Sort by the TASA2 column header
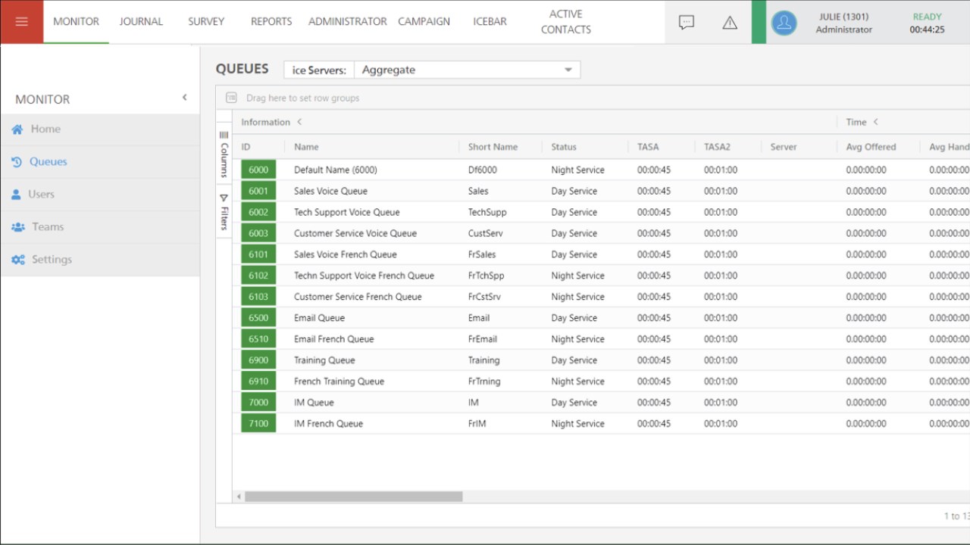Image resolution: width=970 pixels, height=545 pixels. (x=717, y=147)
